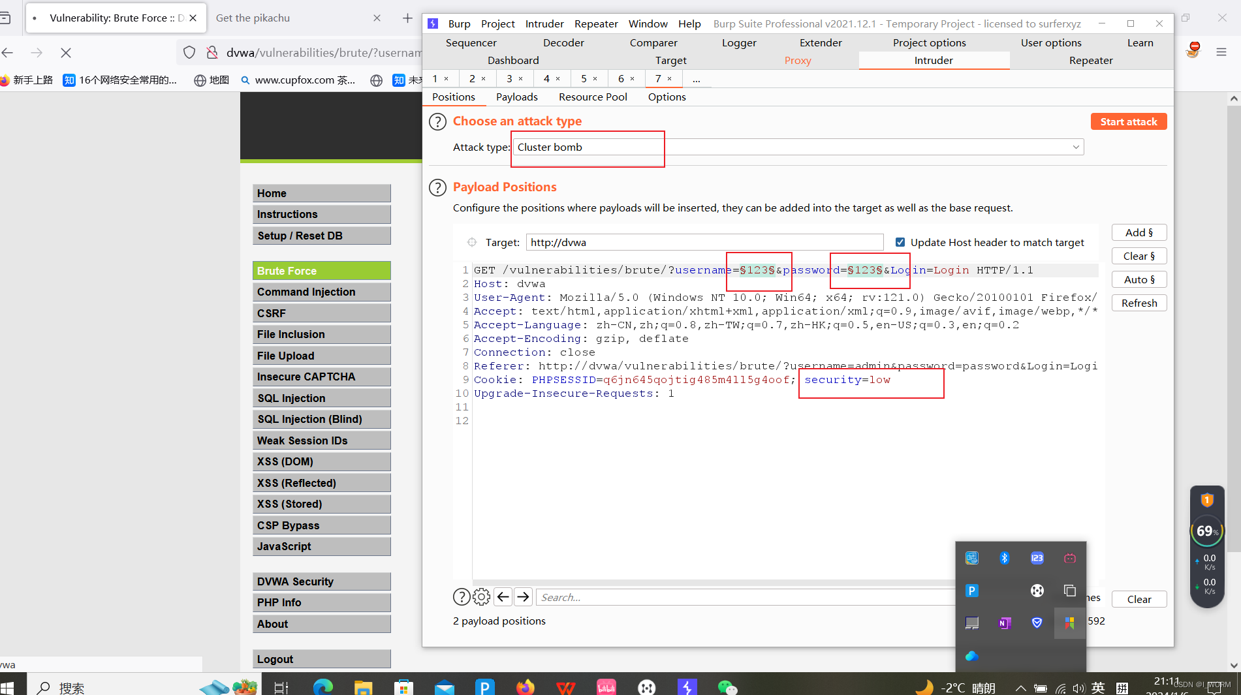Click the blue 123 icon in the tray overflow
This screenshot has width=1241, height=695.
[1037, 558]
